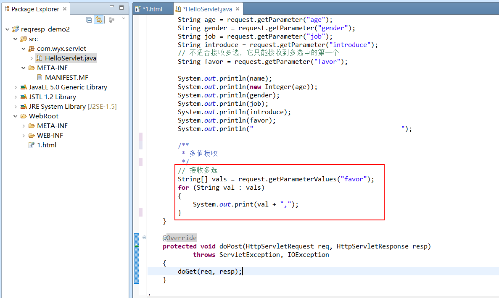The image size is (499, 298).
Task: Select MANIFEST.MF in the tree
Action: [x=66, y=78]
